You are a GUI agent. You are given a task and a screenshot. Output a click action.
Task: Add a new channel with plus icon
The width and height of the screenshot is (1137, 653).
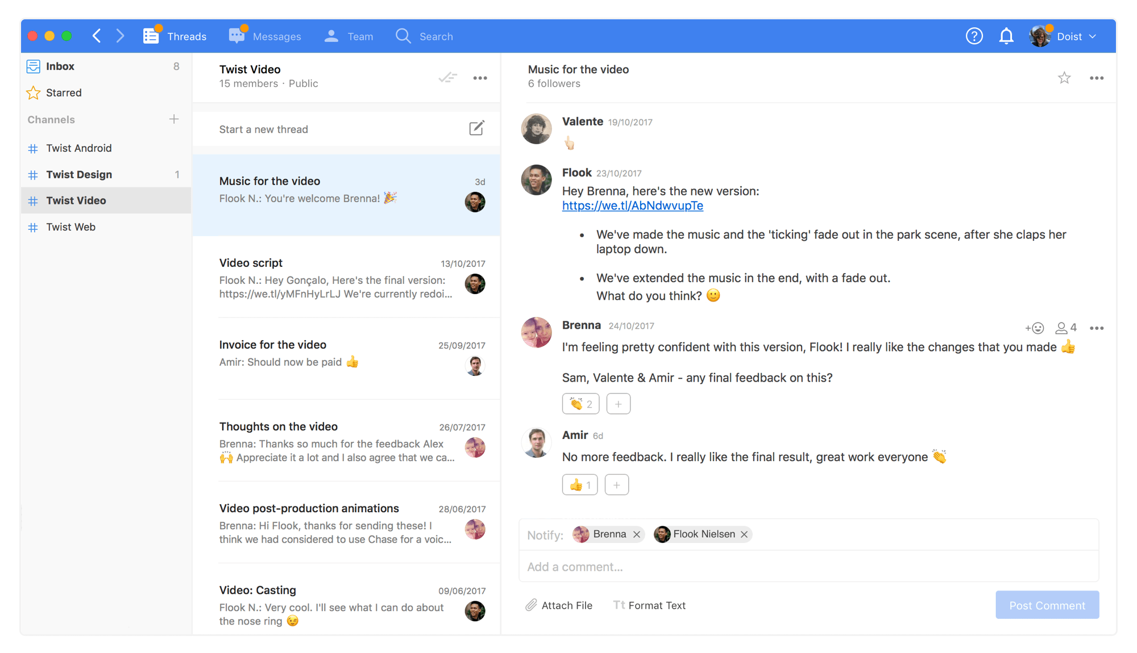(174, 119)
